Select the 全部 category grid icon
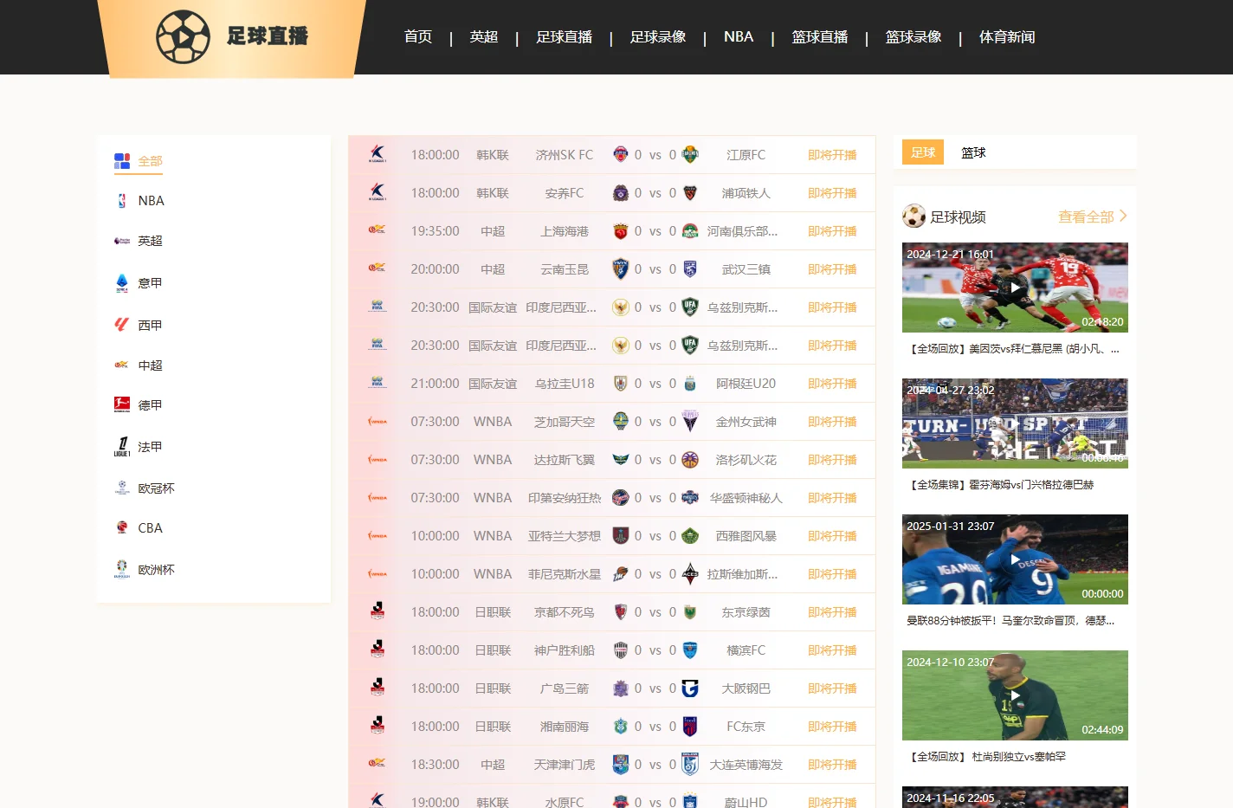Screen dimensions: 1233x808 coord(122,161)
